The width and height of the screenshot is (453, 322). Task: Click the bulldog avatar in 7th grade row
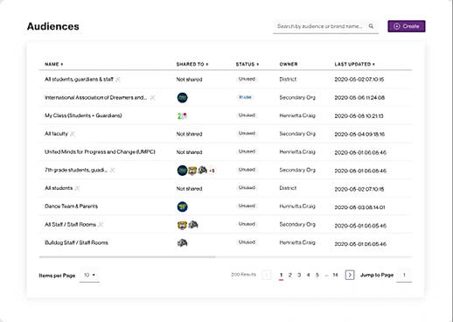coord(202,170)
